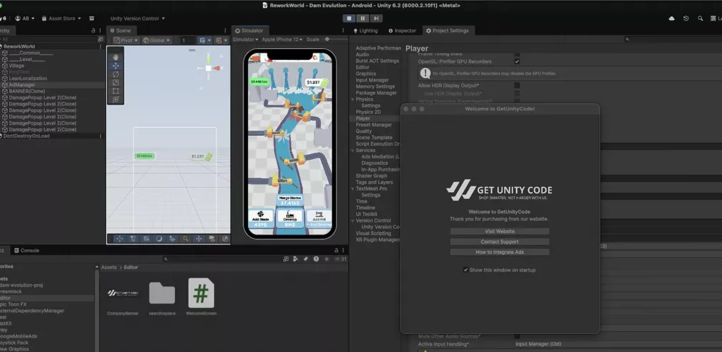
Task: Open the Unity Cloud icon in top bar
Action: tap(671, 18)
